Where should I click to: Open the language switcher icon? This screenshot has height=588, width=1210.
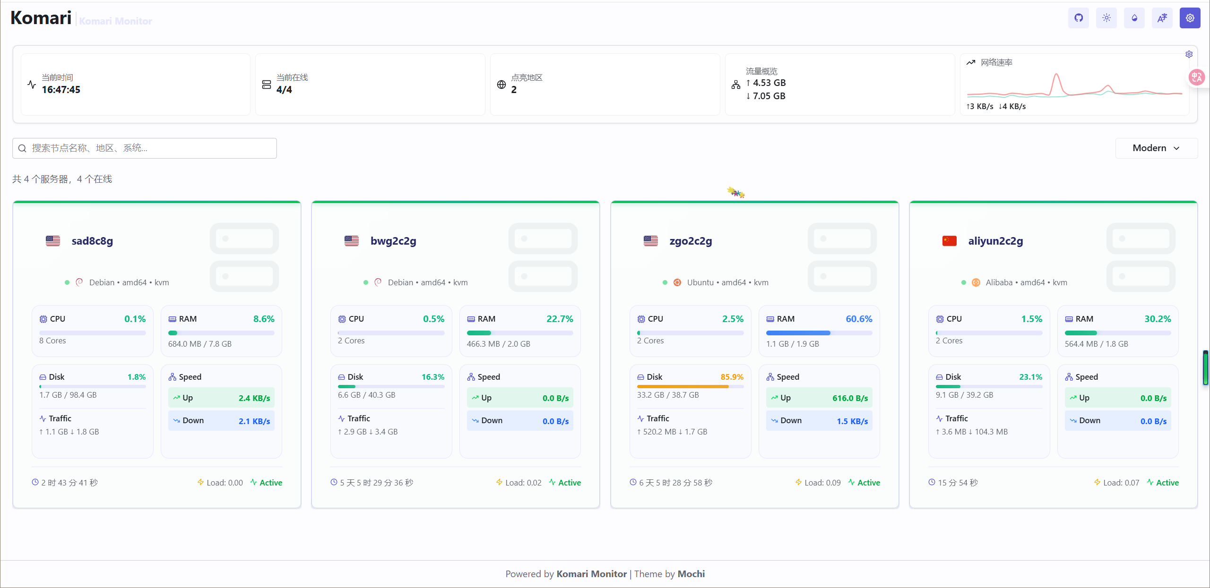(x=1162, y=18)
